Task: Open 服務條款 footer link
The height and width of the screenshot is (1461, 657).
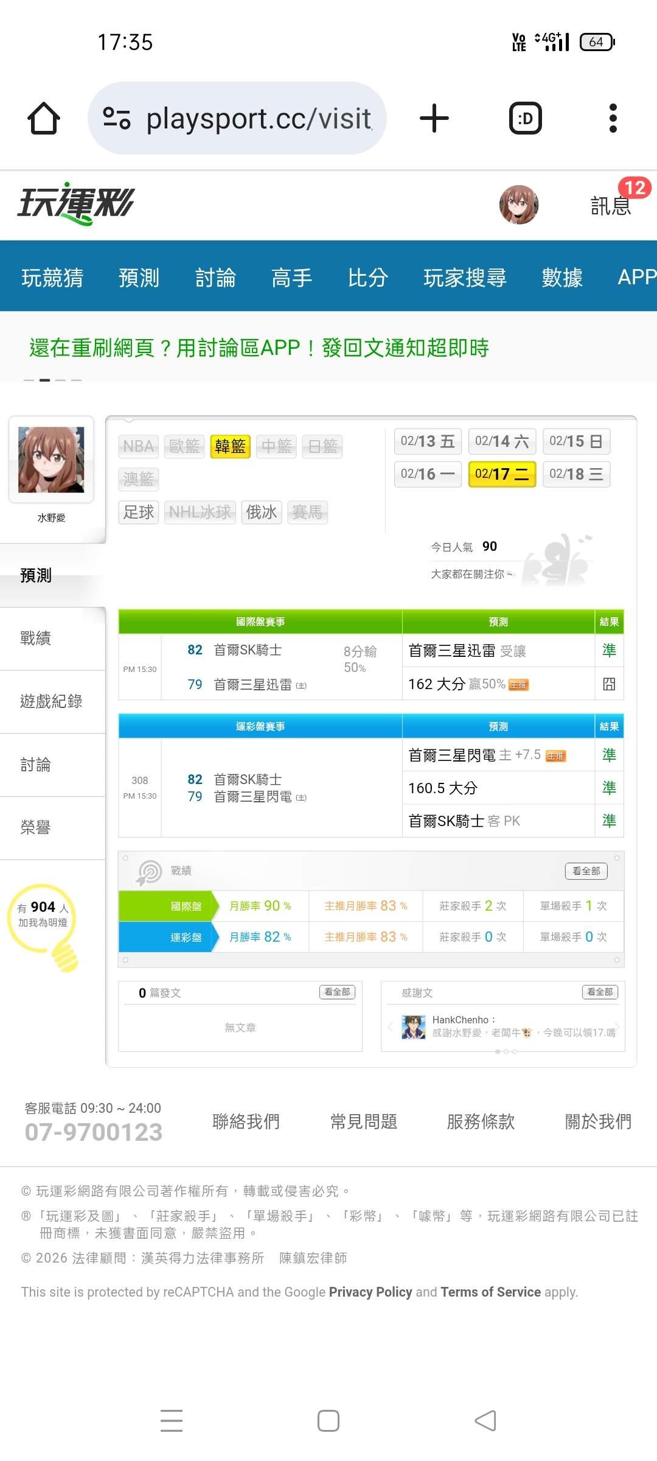Action: [481, 1121]
